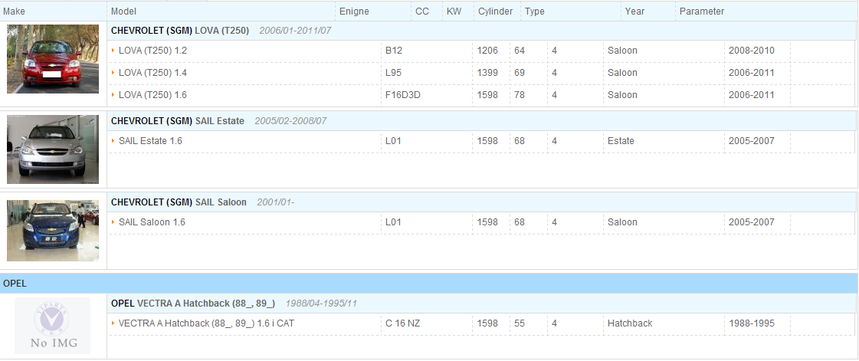Click year range 2008-2010

click(752, 51)
